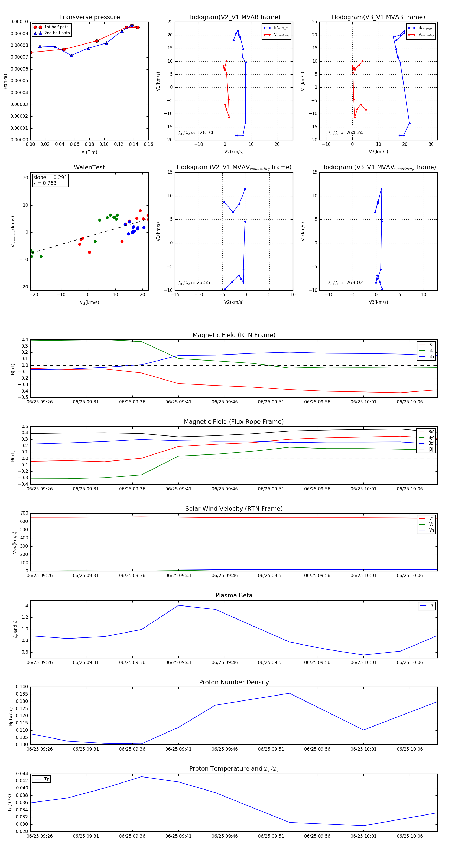The width and height of the screenshot is (468, 859).
Task: Click the '128.34' eigenvalue ratio annotation
Action: 196,133
